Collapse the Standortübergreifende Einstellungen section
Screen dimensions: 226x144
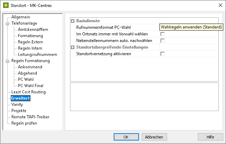[x=72, y=47]
